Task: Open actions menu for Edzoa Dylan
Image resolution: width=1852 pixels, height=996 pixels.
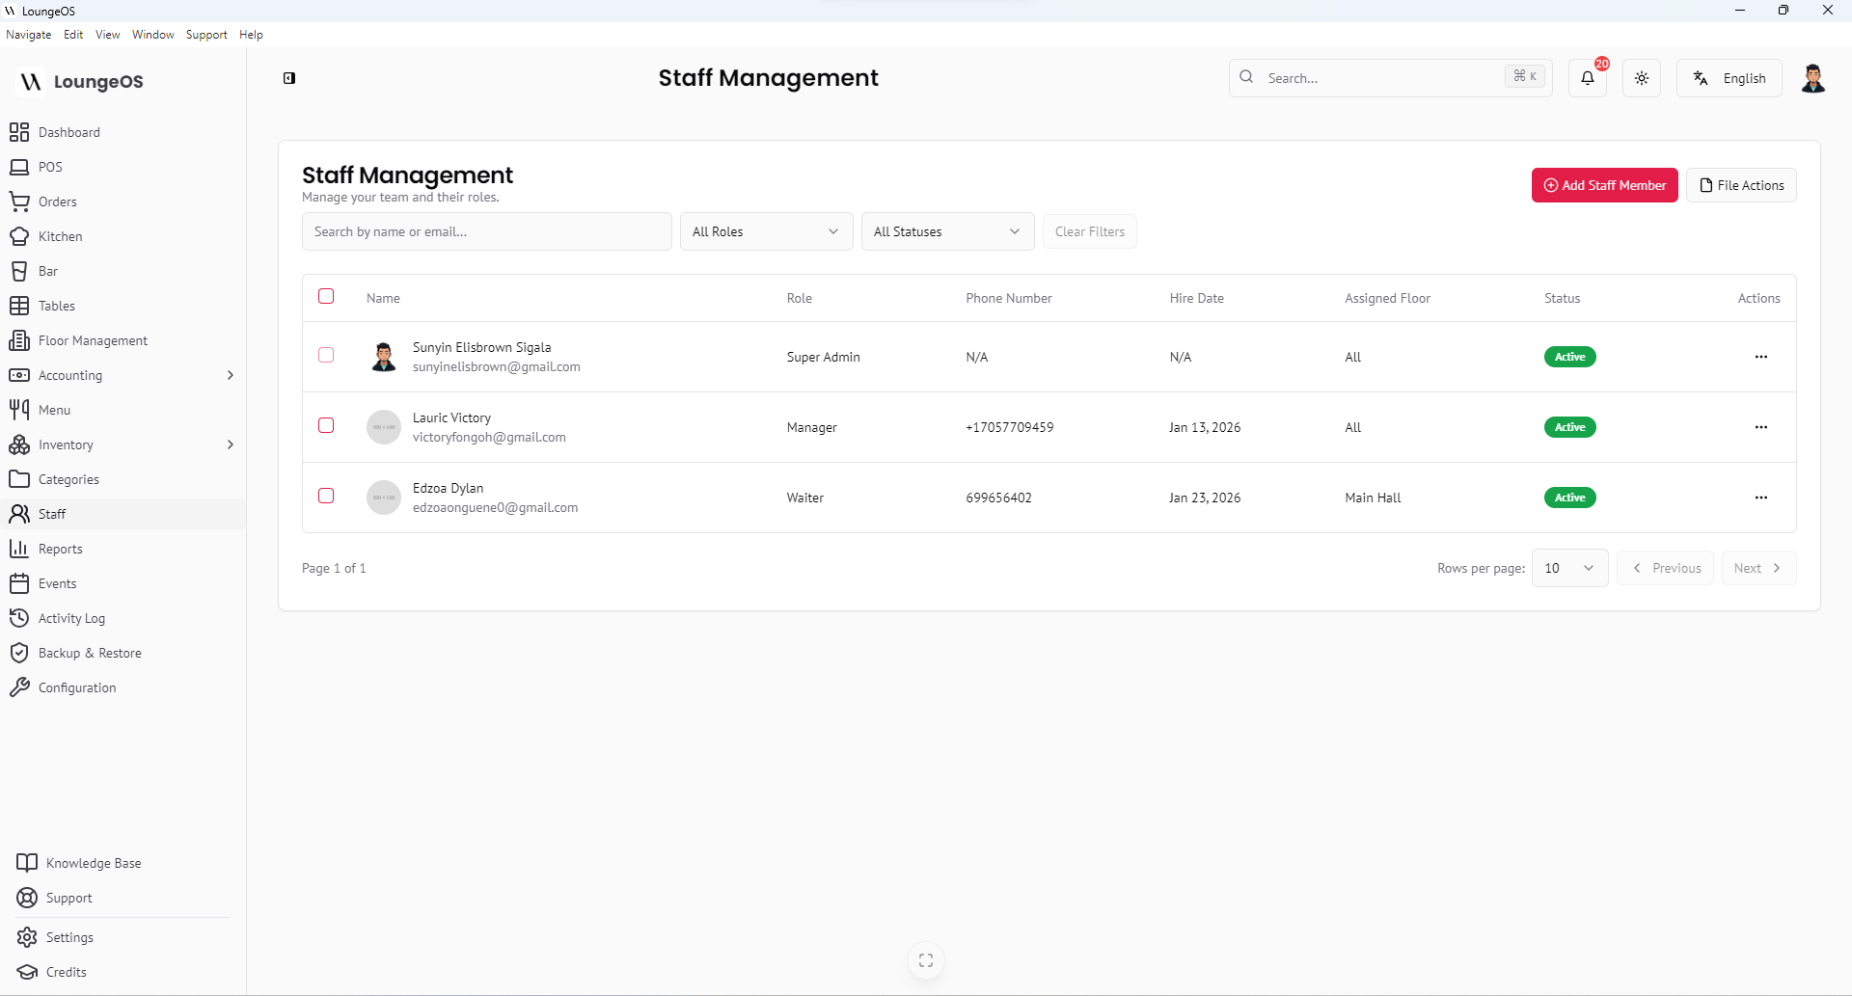Action: (x=1760, y=498)
